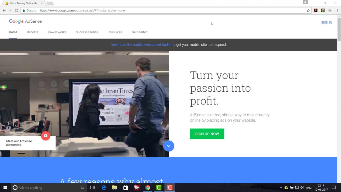Click the Chrome profile avatar icon
Screen dimensions: 341x192
(305, 2)
